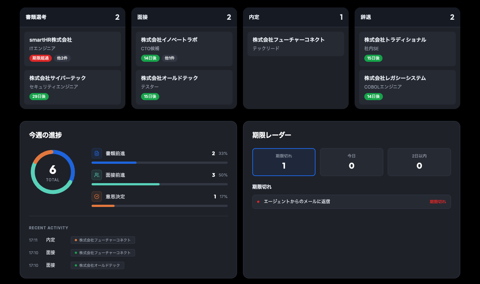The image size is (480, 284).
Task: Open the 株式会社トラディショナル card
Action: click(407, 49)
